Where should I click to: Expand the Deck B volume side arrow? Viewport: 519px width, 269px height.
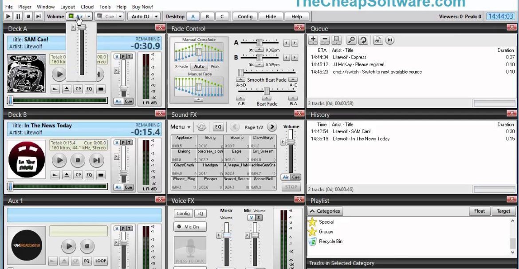[116, 157]
